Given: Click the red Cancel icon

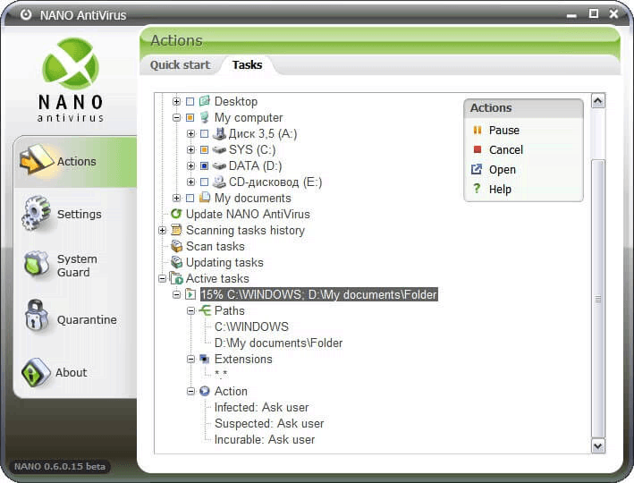Looking at the screenshot, I should [x=478, y=149].
